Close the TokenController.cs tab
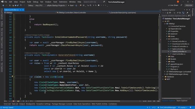The height and width of the screenshot is (109, 195). coord(23,10)
